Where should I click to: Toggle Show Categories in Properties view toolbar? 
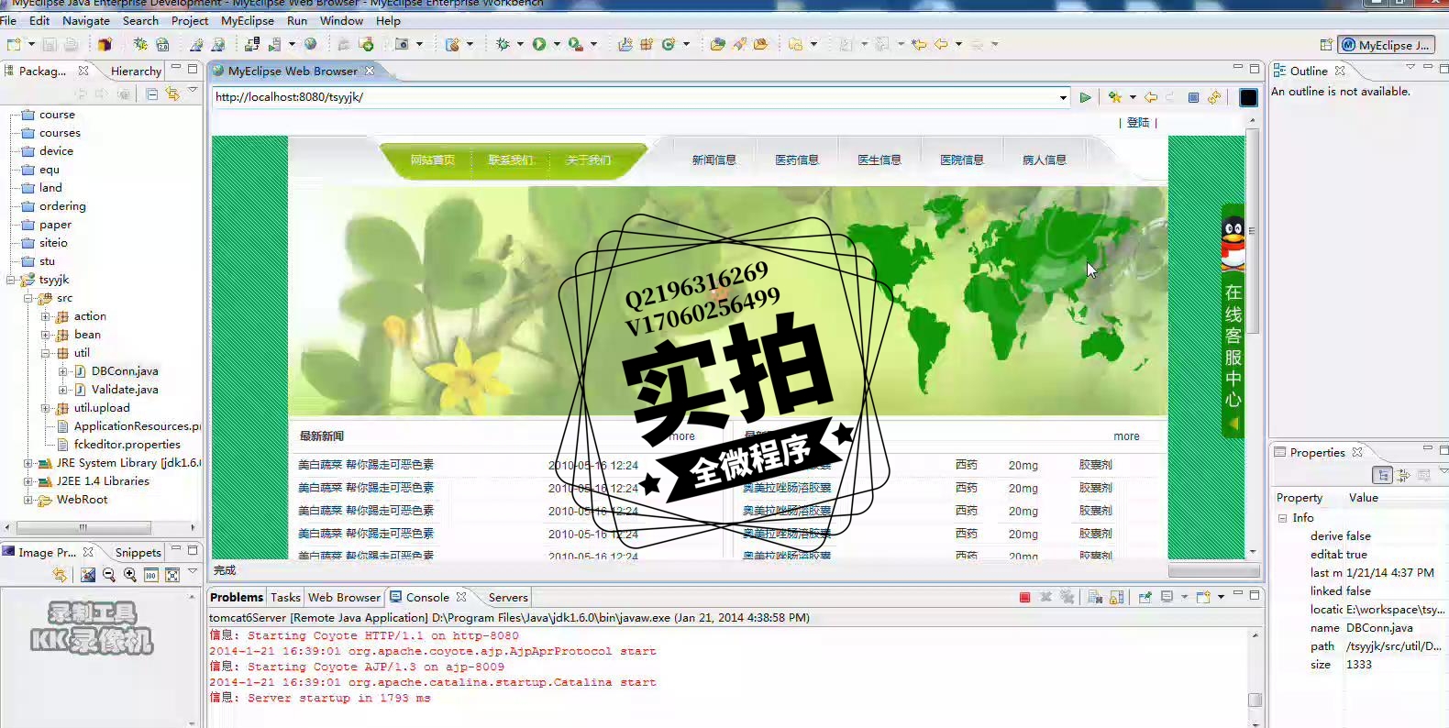(x=1382, y=475)
